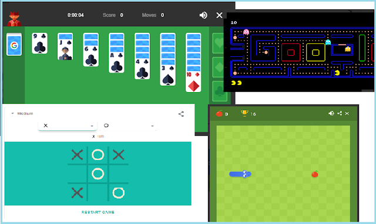Click the red character avatar in Solitaire
The height and width of the screenshot is (224, 376).
[x=14, y=19]
